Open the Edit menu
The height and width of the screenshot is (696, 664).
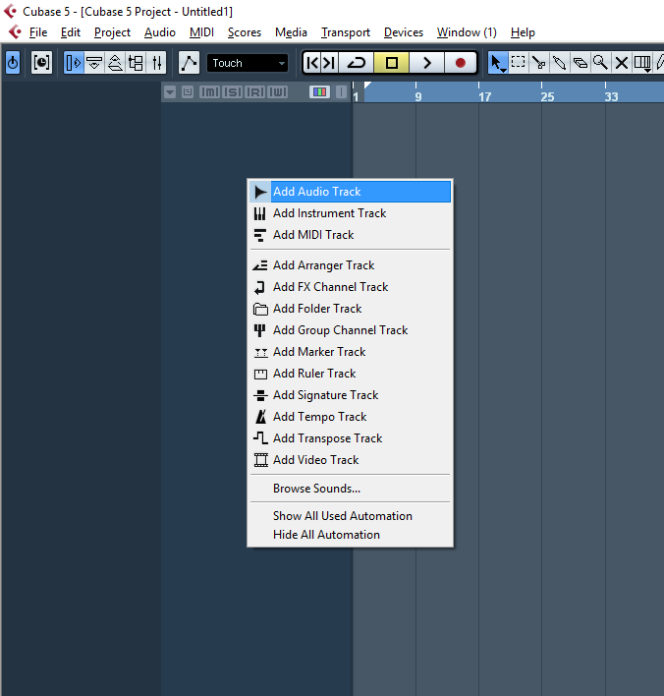[x=71, y=32]
